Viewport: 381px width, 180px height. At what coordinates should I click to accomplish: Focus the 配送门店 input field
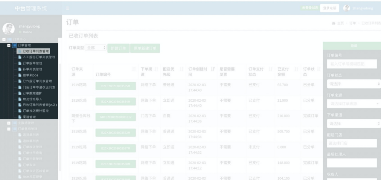pyautogui.click(x=352, y=143)
